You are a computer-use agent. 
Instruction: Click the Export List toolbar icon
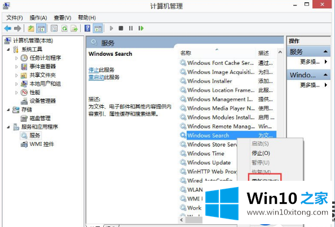(74, 28)
